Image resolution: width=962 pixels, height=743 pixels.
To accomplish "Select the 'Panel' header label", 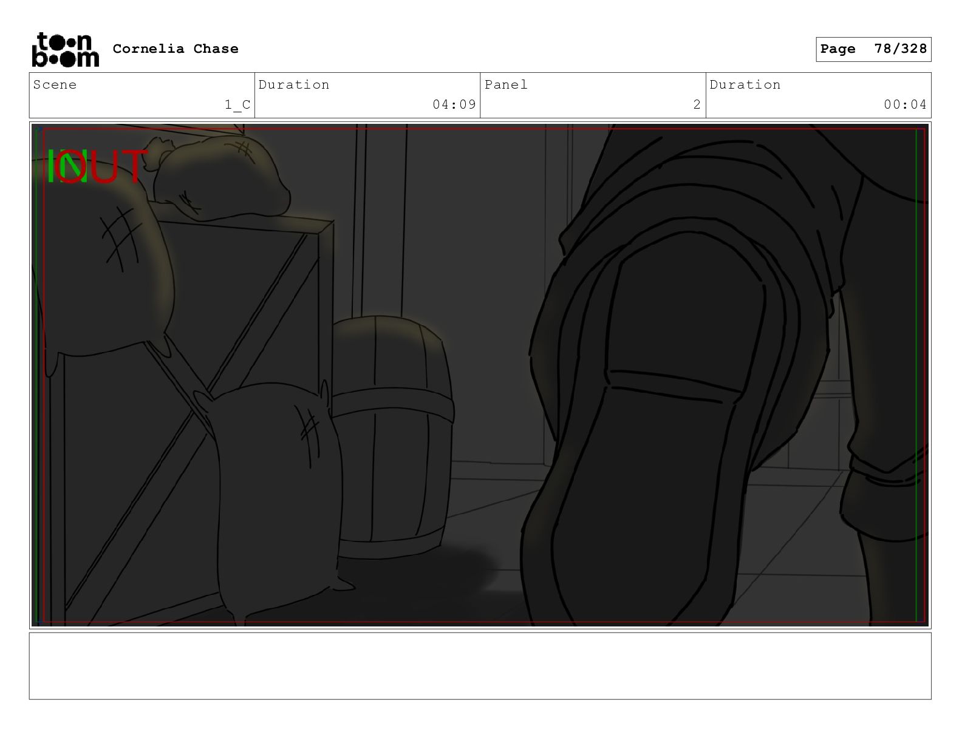I will pyautogui.click(x=506, y=84).
